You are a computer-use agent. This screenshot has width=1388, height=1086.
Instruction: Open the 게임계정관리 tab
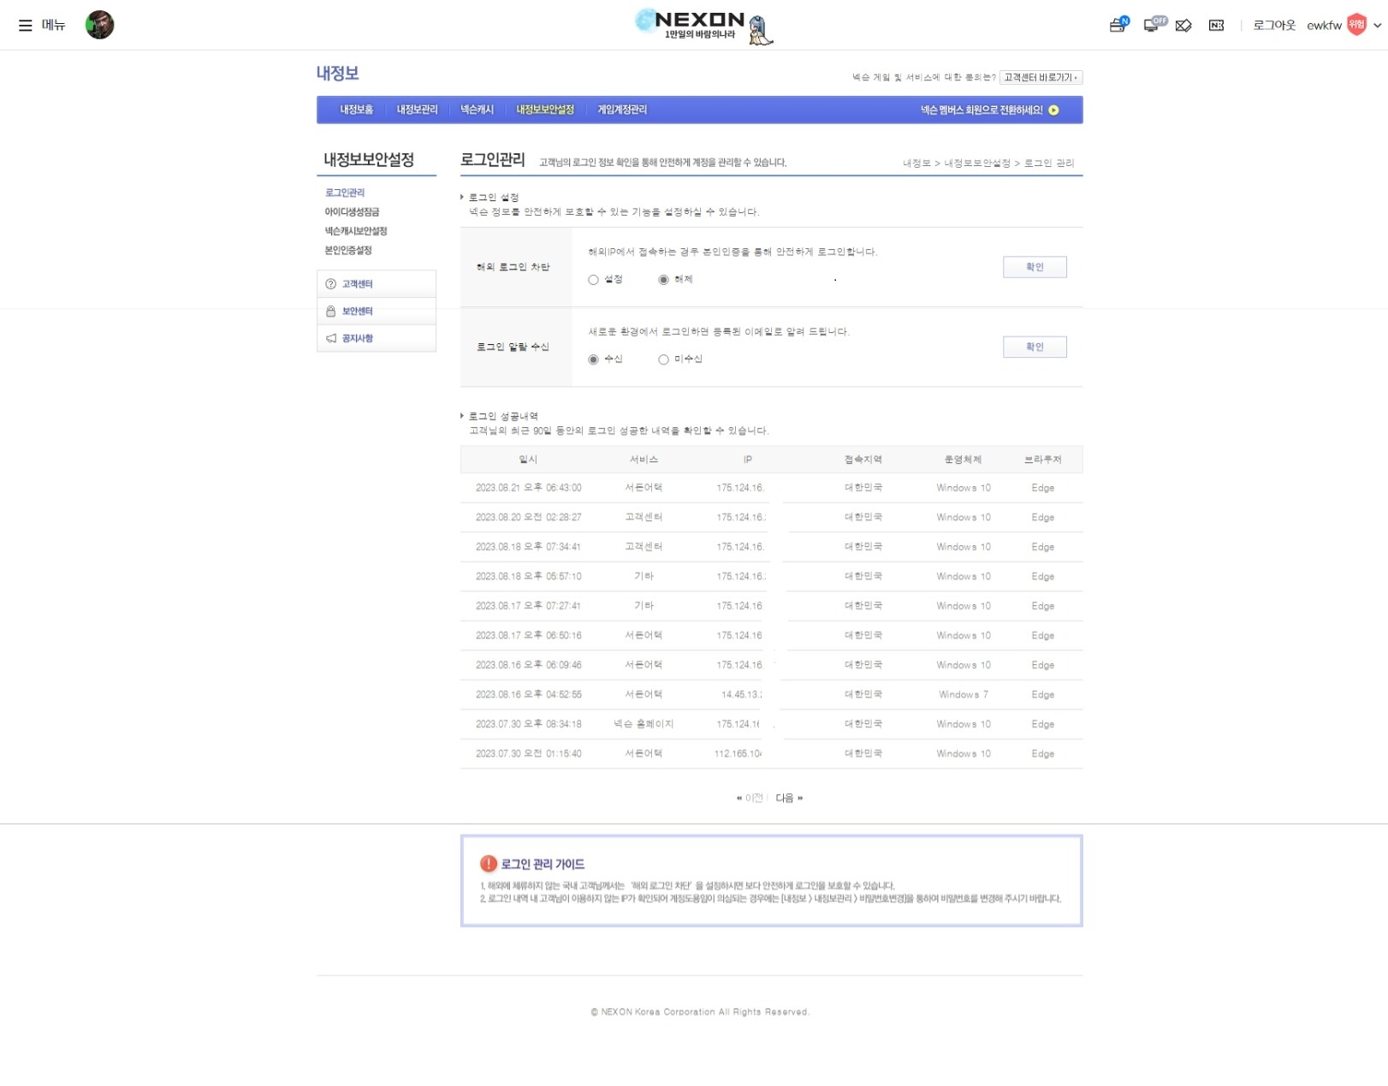pos(622,110)
